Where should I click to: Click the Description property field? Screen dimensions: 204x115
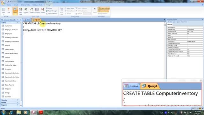point(195,27)
